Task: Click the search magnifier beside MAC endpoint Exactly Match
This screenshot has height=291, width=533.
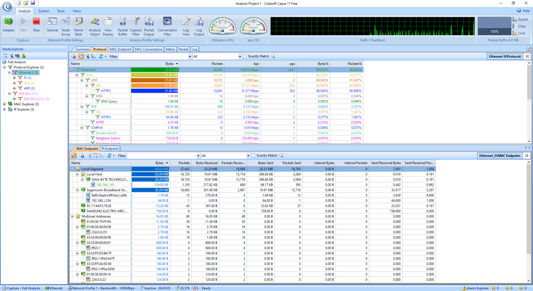Action: coord(281,155)
